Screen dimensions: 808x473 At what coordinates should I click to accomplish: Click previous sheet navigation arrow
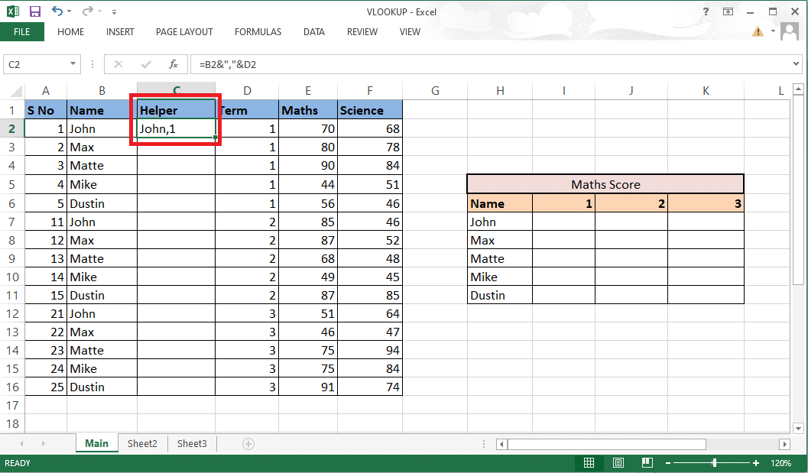[21, 444]
